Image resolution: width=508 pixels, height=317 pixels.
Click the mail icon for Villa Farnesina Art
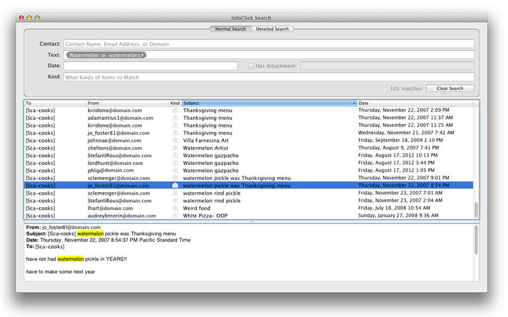pos(175,141)
